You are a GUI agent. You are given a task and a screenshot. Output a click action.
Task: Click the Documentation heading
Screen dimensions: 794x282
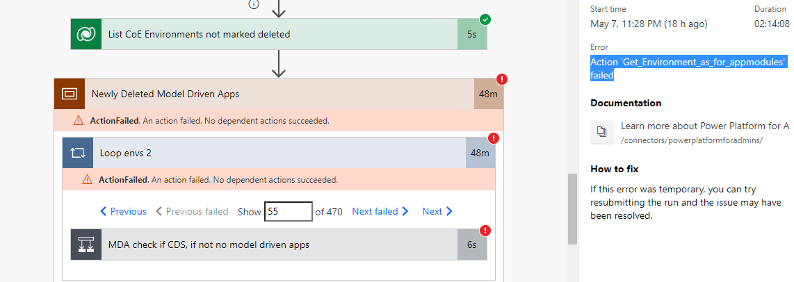click(x=626, y=103)
